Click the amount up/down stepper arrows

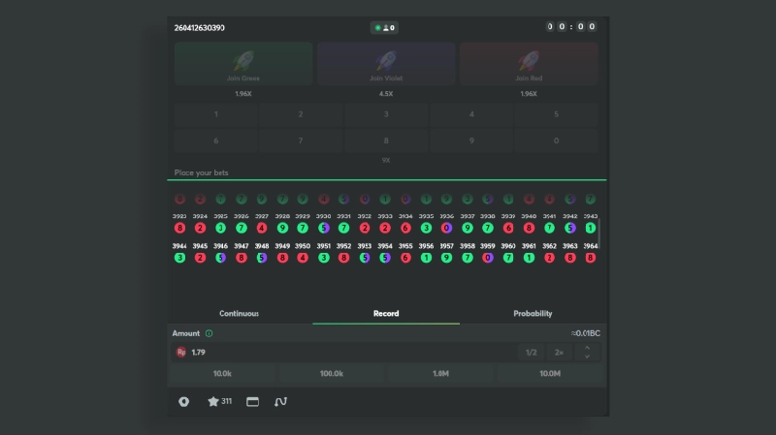click(x=586, y=353)
